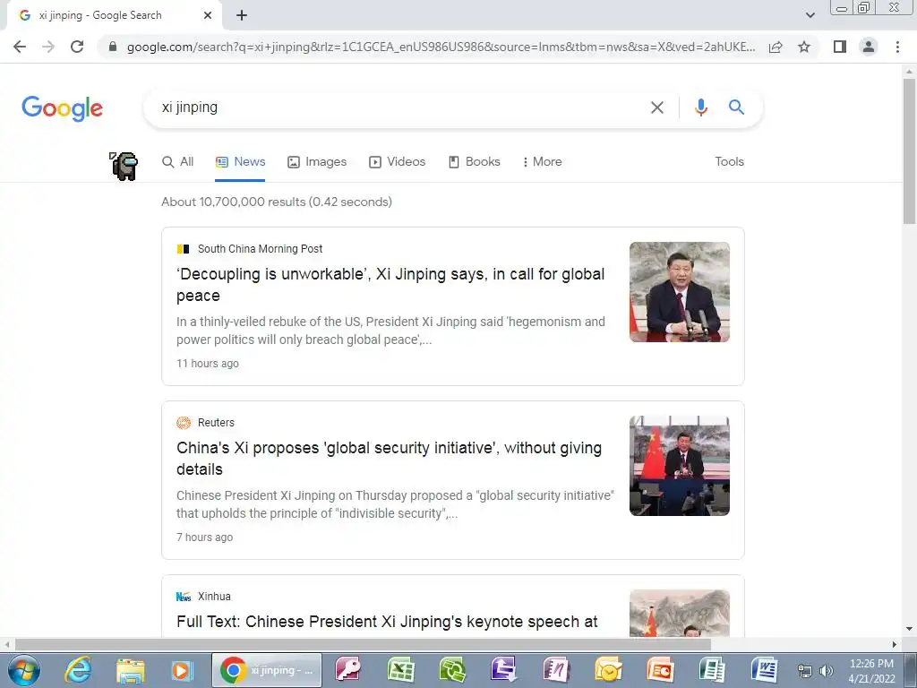Start voice search with the microphone icon
Viewport: 917px width, 688px height.
click(700, 107)
